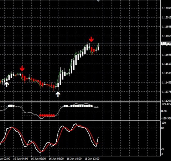Click the horizontal current price line

click(80, 43)
